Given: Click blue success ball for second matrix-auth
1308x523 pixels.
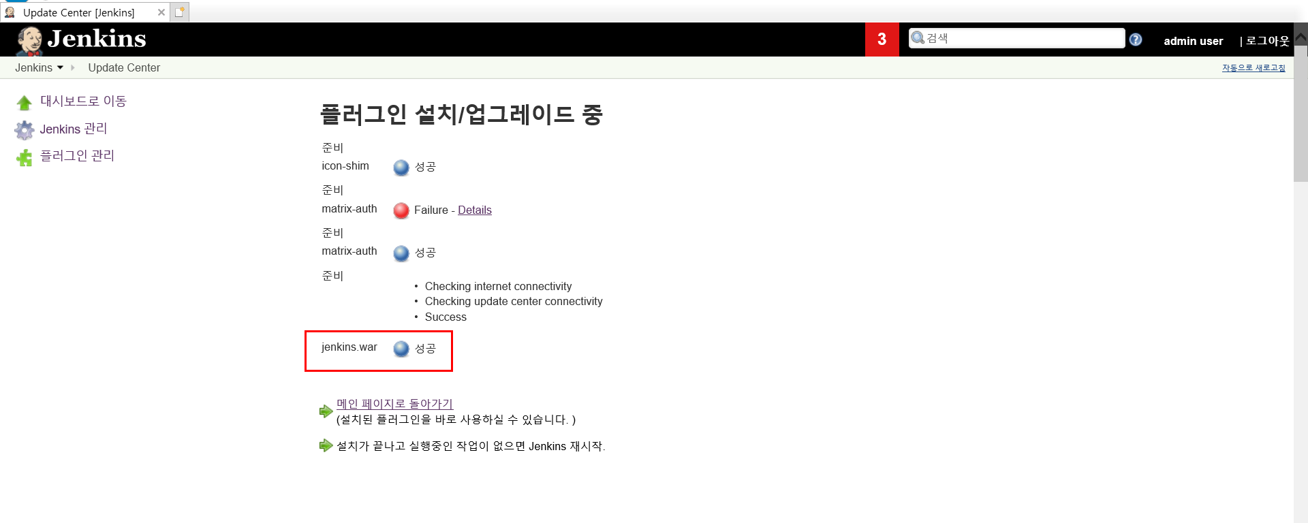Looking at the screenshot, I should (401, 253).
